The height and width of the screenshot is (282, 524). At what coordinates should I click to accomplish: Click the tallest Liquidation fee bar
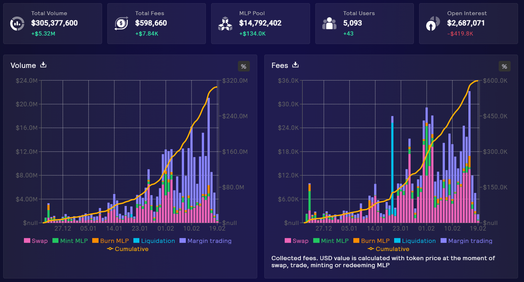pos(392,169)
